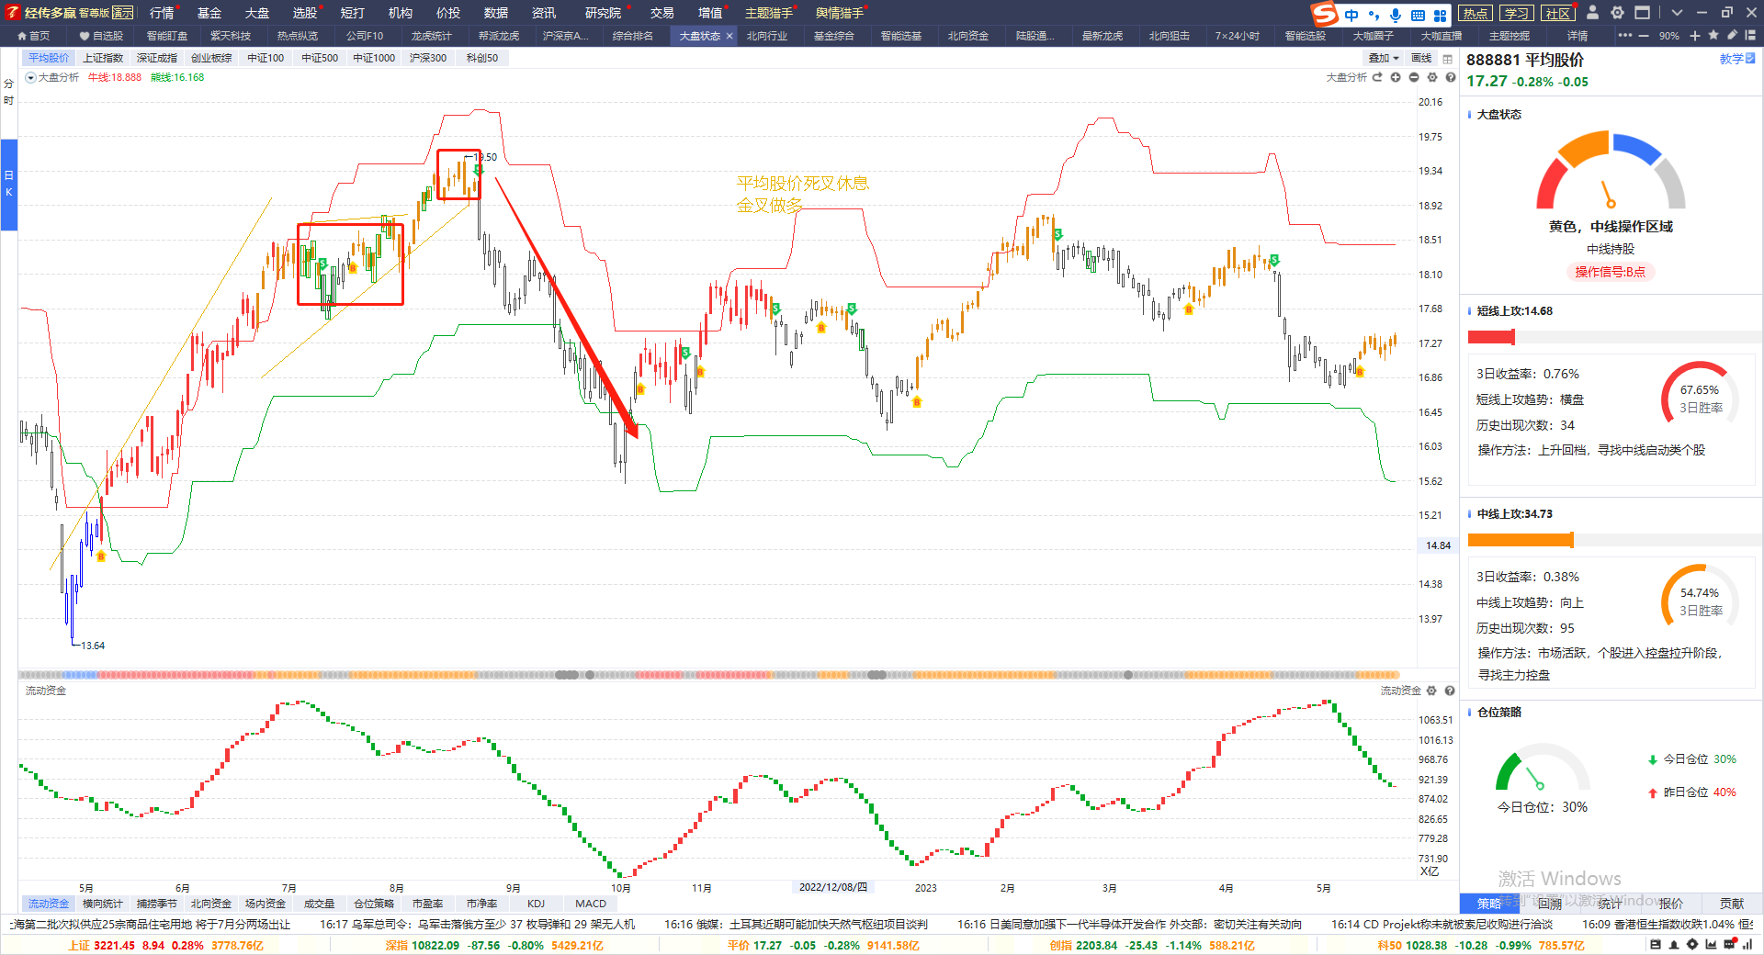The width and height of the screenshot is (1764, 955).
Task: Open the Sogou toolbox grid icon
Action: click(x=1440, y=15)
